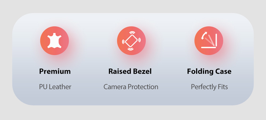This screenshot has height=120, width=266.
Task: Select the Raised Bezel rotating tablet icon
Action: pyautogui.click(x=131, y=41)
